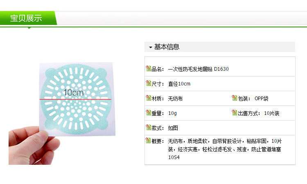Click the 概要 summary description text
This screenshot has height=184, width=307.
(x=224, y=149)
